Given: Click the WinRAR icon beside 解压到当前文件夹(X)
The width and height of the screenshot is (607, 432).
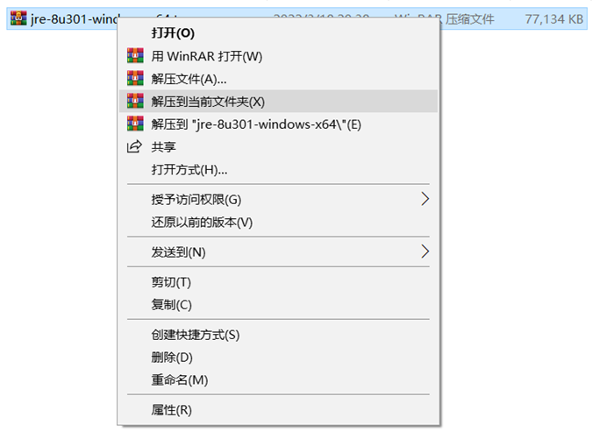Looking at the screenshot, I should tap(135, 102).
